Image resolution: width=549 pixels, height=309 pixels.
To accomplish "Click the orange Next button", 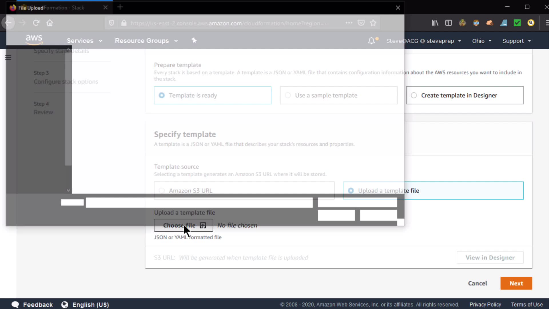I will (516, 283).
